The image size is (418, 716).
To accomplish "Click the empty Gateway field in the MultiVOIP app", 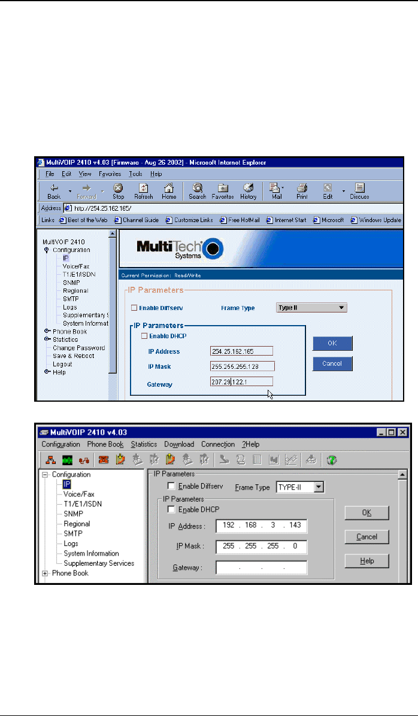I will 261,568.
